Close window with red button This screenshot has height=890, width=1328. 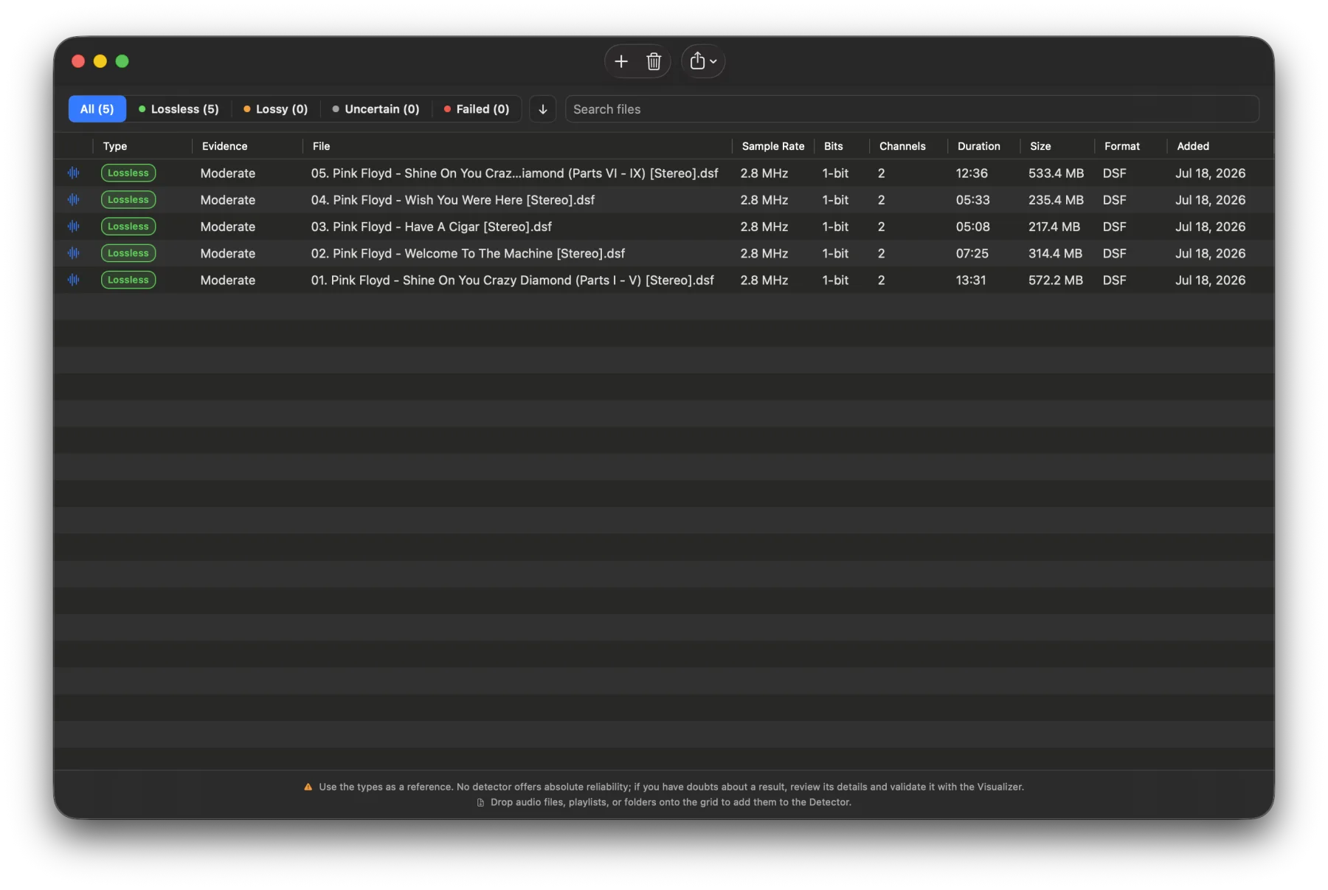[78, 61]
